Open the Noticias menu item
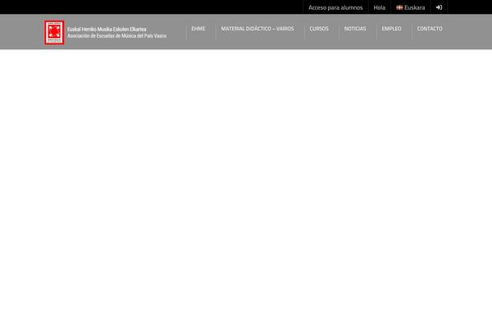Screen dimensions: 492x328 coord(355,29)
